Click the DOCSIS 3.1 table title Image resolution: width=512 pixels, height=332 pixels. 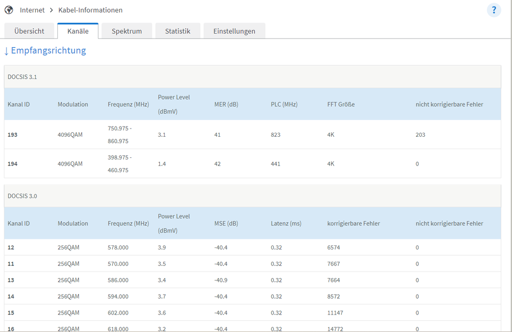[x=22, y=77]
